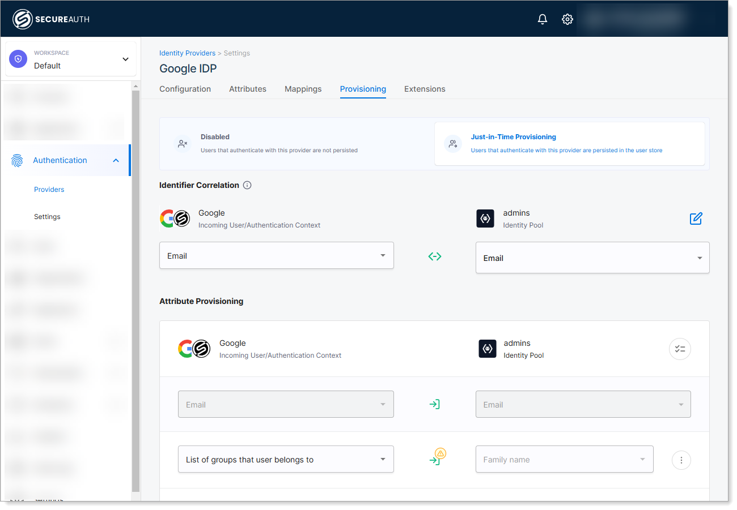Image resolution: width=737 pixels, height=510 pixels.
Task: Click the Google IDP page title
Action: 188,68
